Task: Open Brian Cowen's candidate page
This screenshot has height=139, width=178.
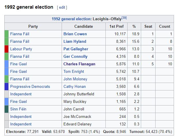Action: point(75,34)
